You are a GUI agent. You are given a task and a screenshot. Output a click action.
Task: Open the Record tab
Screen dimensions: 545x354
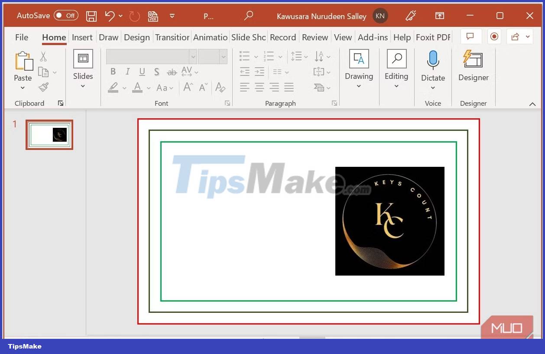pyautogui.click(x=283, y=37)
